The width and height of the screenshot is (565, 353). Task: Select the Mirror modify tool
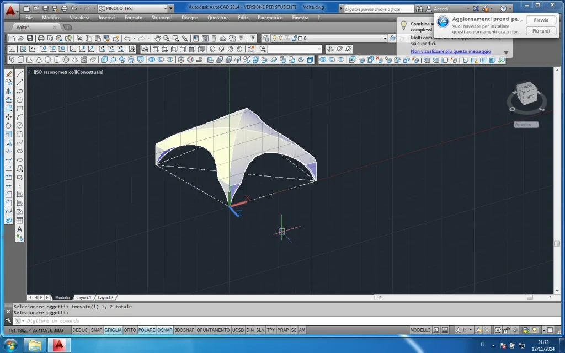(9, 91)
